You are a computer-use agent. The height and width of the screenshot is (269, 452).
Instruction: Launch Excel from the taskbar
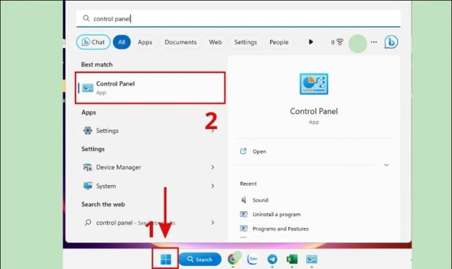pyautogui.click(x=292, y=259)
